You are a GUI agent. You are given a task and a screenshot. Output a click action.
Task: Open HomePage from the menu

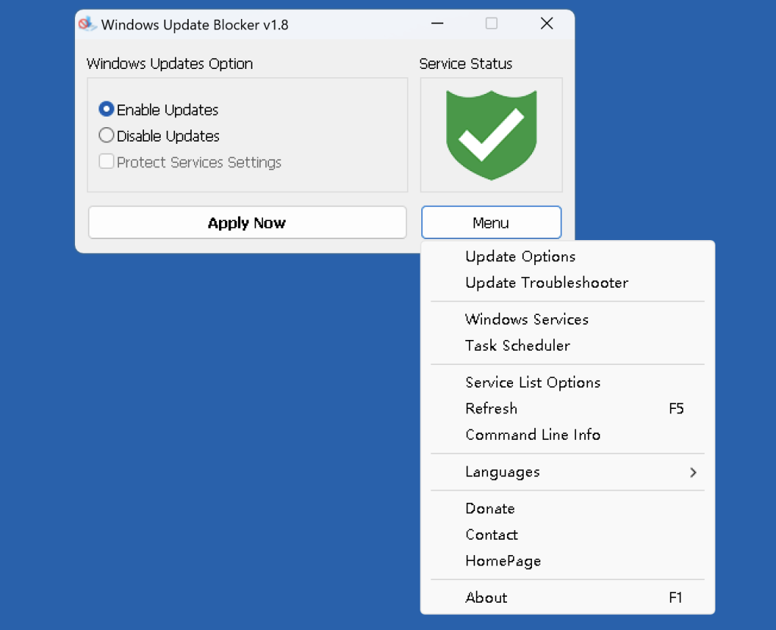pyautogui.click(x=567, y=561)
